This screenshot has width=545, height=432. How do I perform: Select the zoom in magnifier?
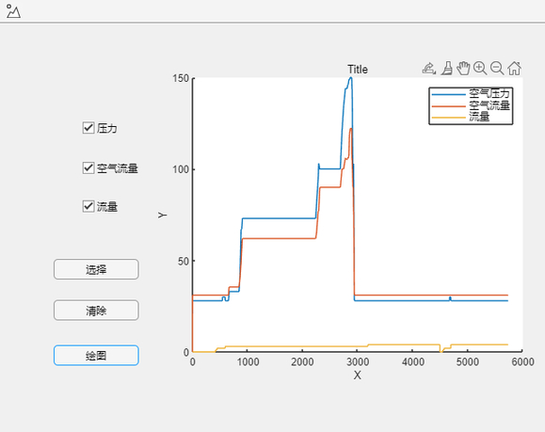click(x=480, y=68)
